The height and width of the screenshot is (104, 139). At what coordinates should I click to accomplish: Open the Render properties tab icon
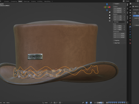(130, 10)
